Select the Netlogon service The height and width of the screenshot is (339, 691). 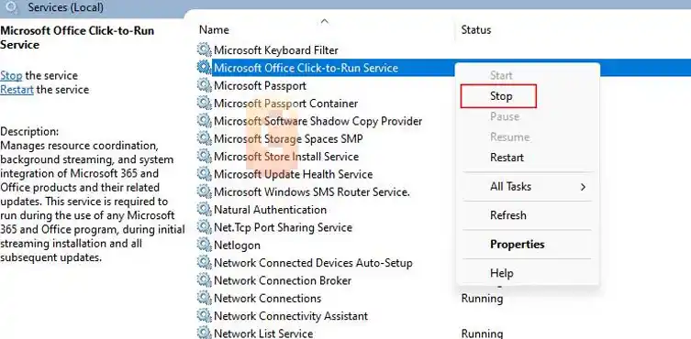click(237, 246)
